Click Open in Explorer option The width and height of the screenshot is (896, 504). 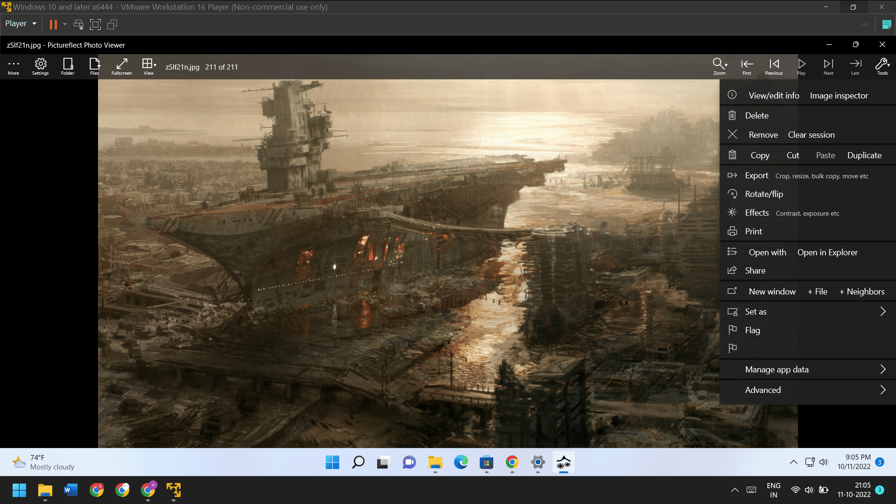click(827, 252)
